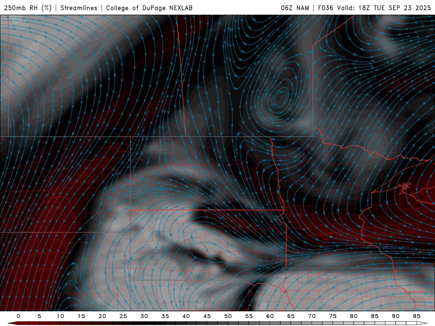Click 'Valid: 18Z TUE SEP 23 2025' text
The height and width of the screenshot is (326, 435).
[x=384, y=8]
